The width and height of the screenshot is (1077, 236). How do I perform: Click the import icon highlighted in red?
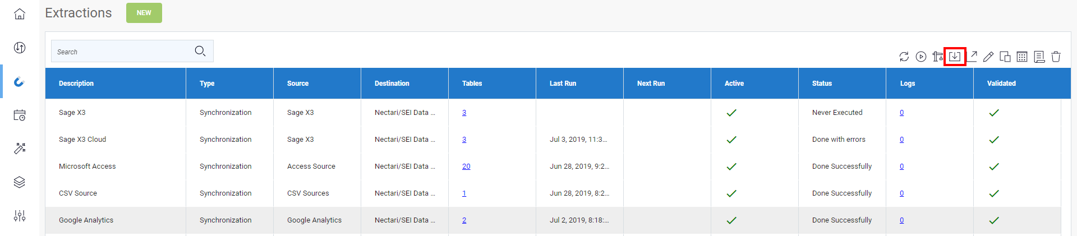point(955,57)
